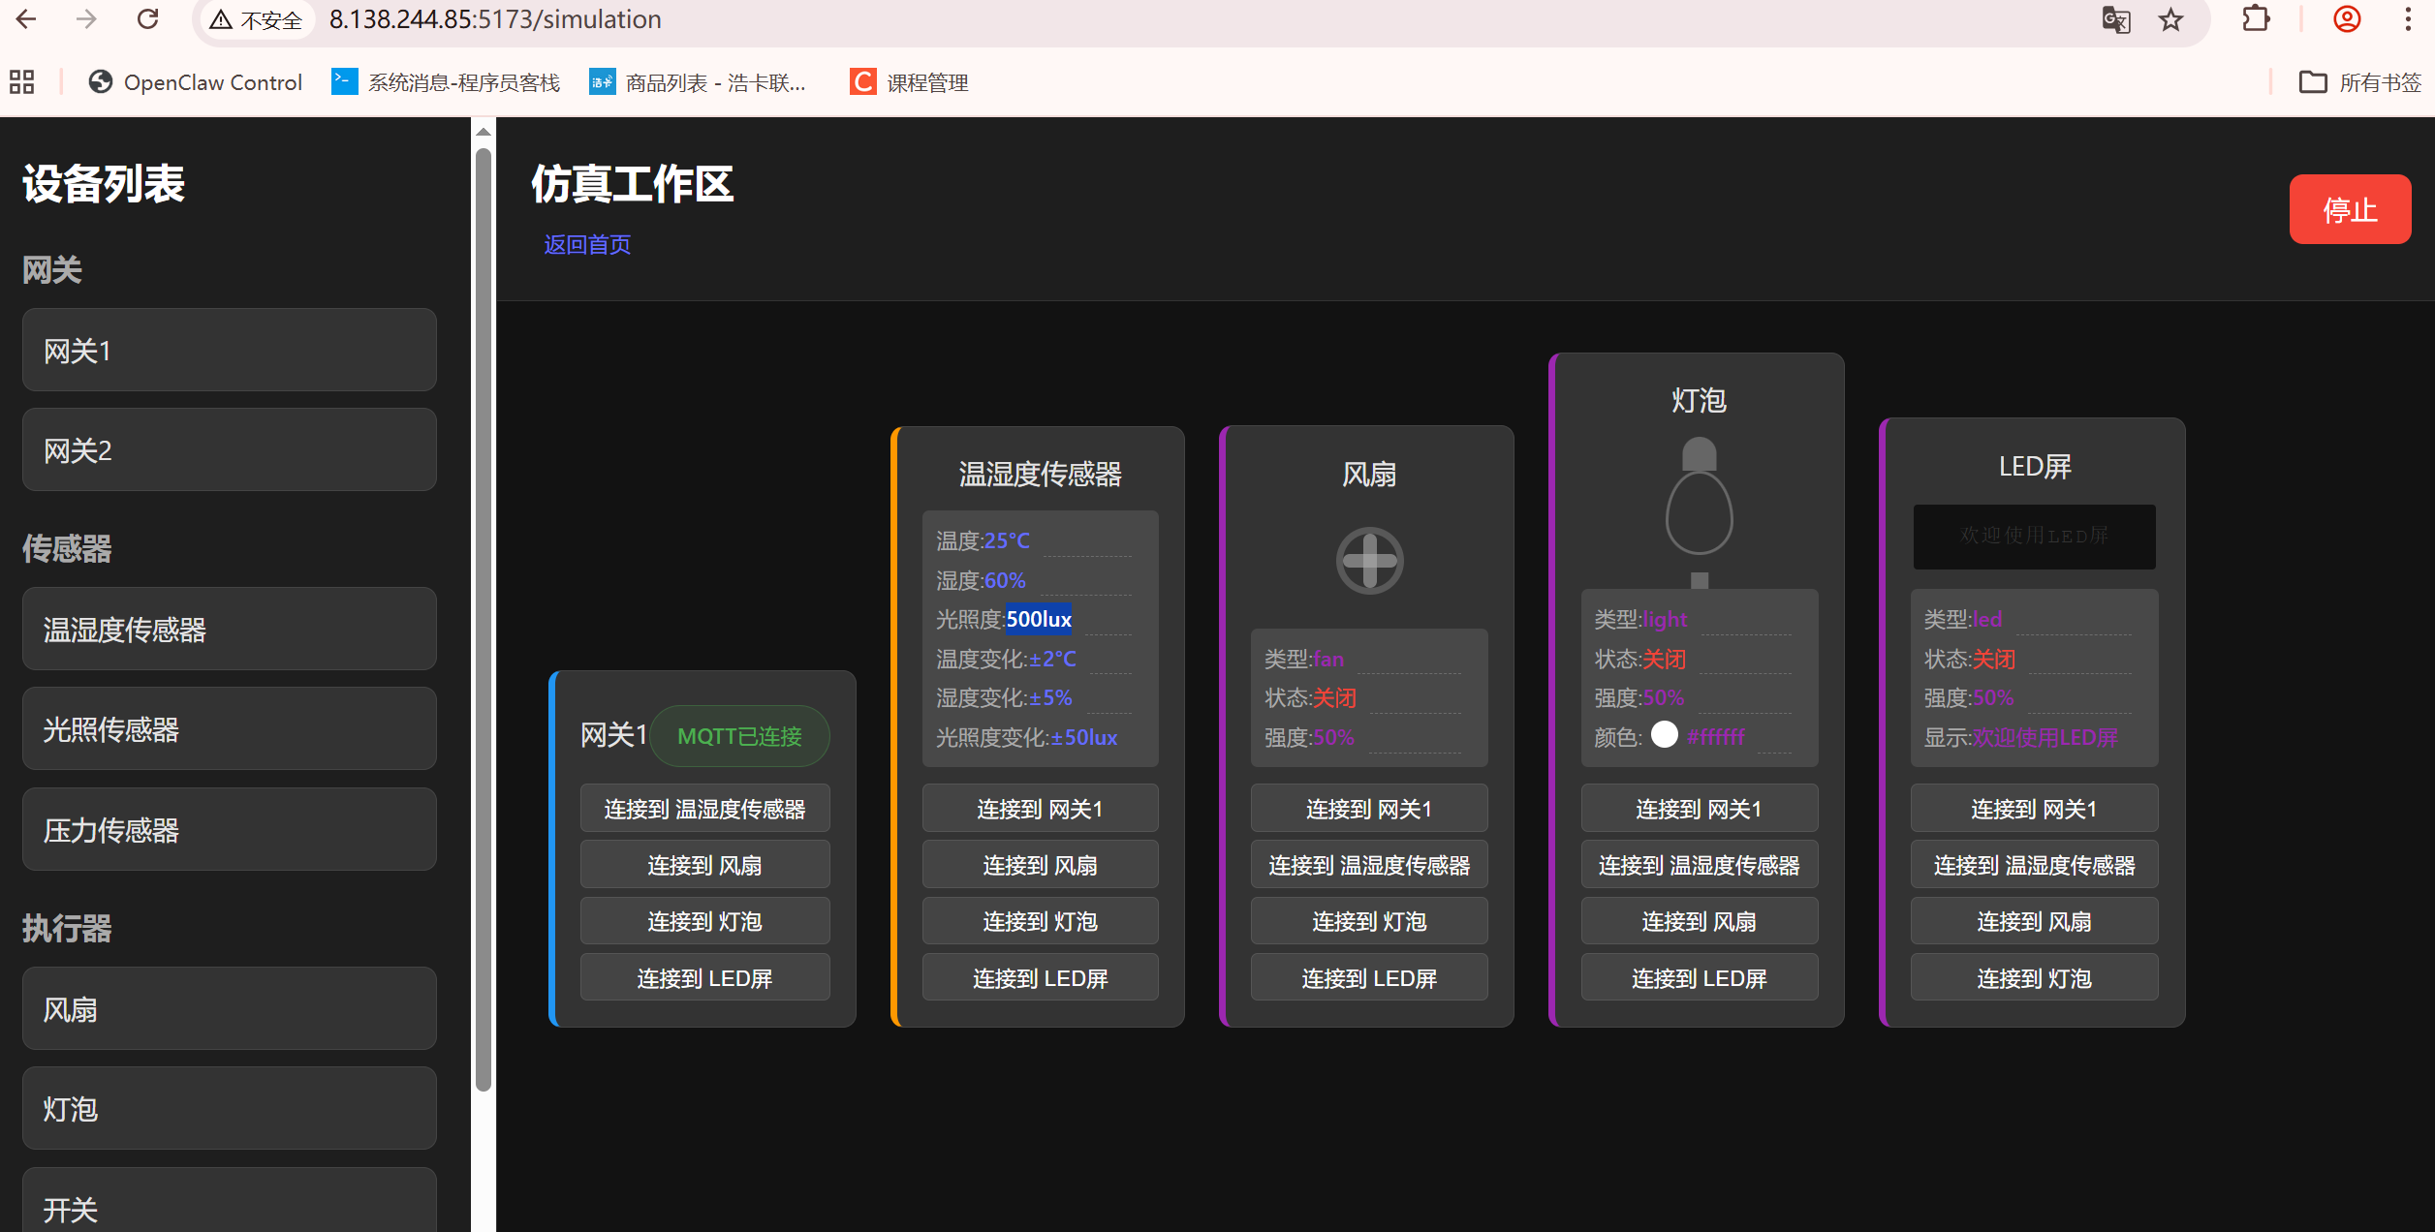The image size is (2435, 1232).
Task: Open the 课程管理 bookmark
Action: pyautogui.click(x=910, y=82)
